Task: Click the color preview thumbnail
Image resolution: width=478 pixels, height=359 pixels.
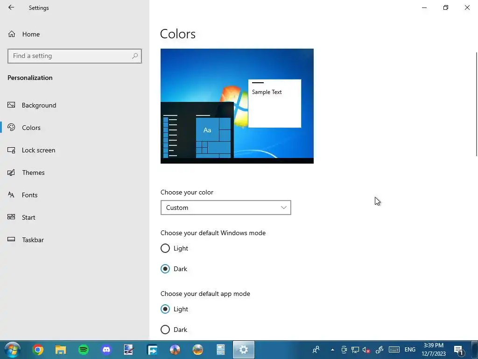Action: point(237,106)
